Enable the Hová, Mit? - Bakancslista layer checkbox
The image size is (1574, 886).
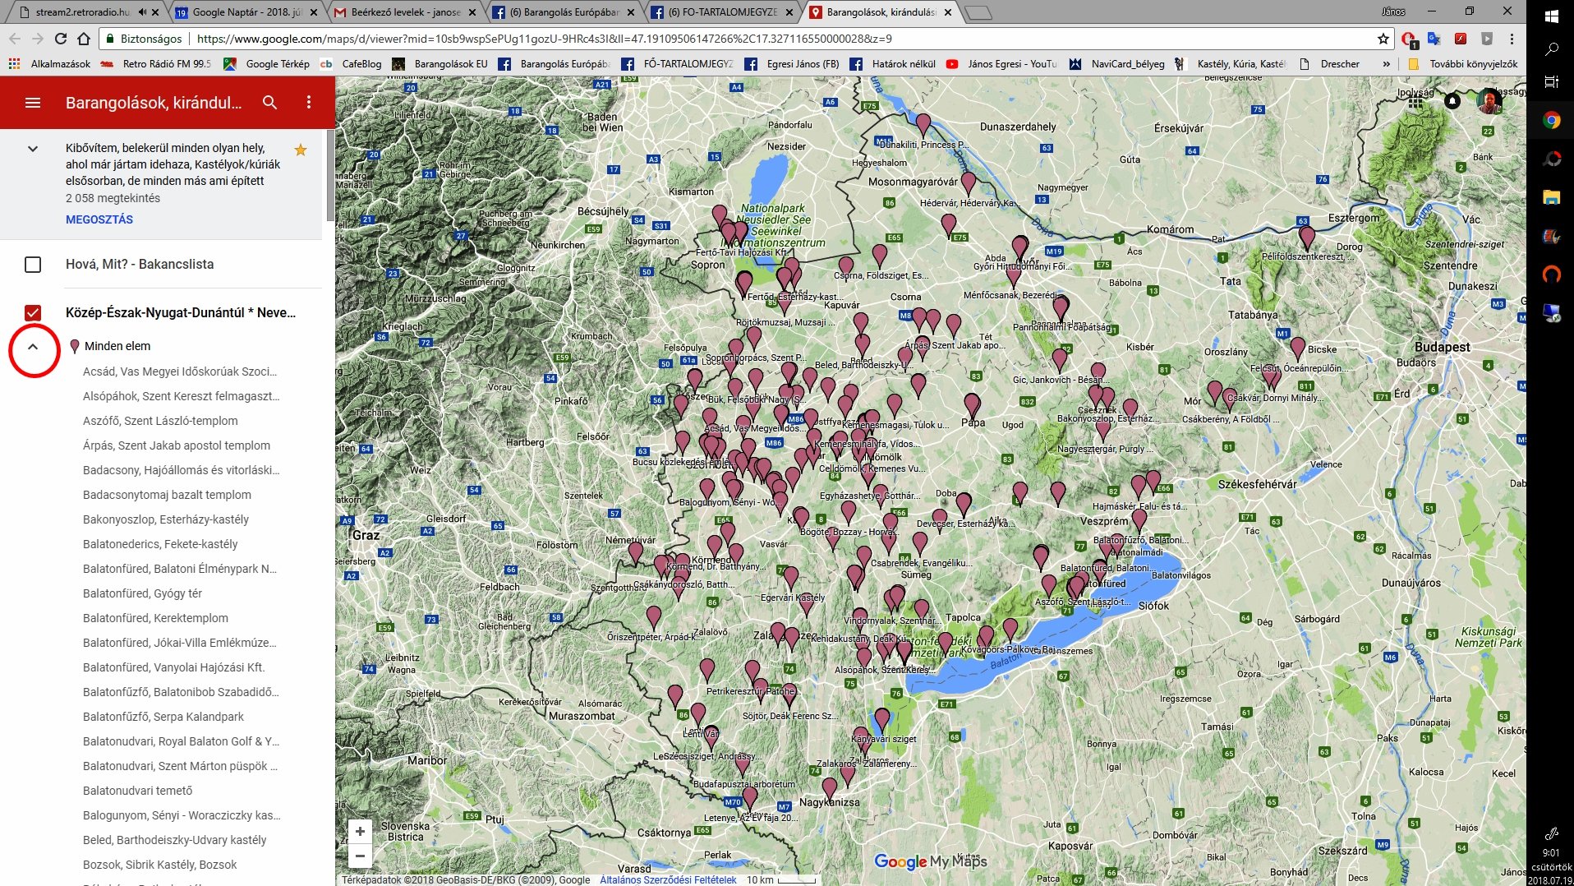click(x=33, y=265)
